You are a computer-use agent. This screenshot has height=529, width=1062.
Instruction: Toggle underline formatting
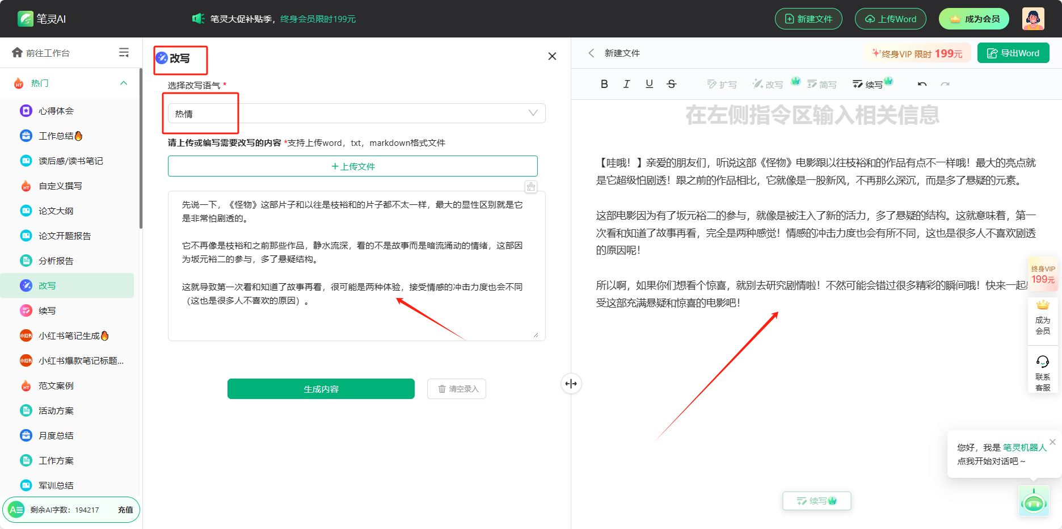649,84
